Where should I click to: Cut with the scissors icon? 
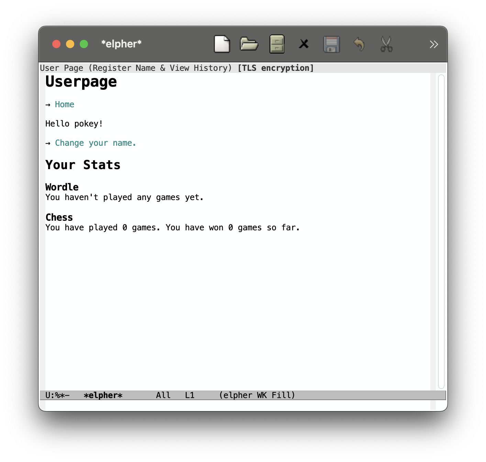[386, 44]
